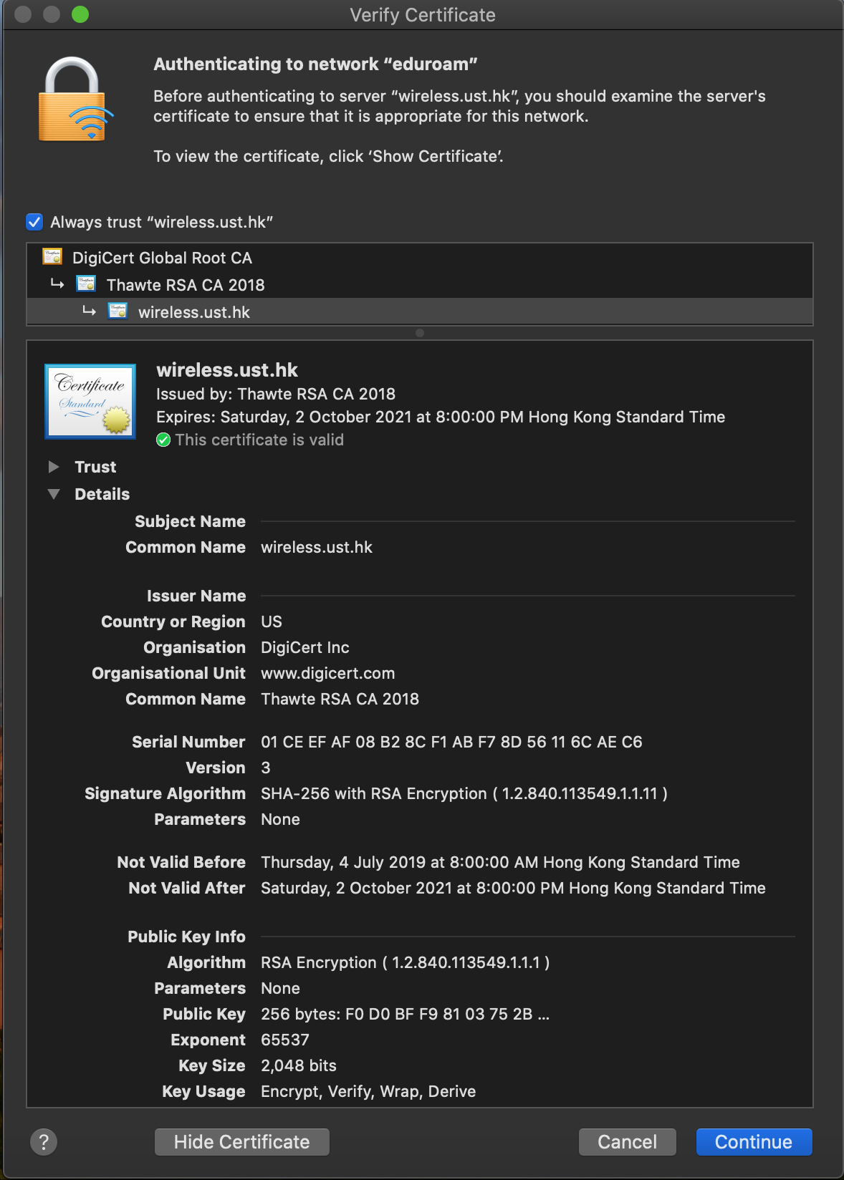Collapse the Details section disclosure triangle
Image resolution: width=844 pixels, height=1180 pixels.
pos(54,494)
